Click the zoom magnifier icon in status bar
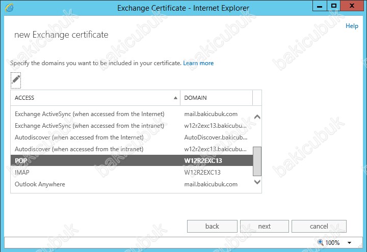The image size is (367, 252). click(x=320, y=242)
